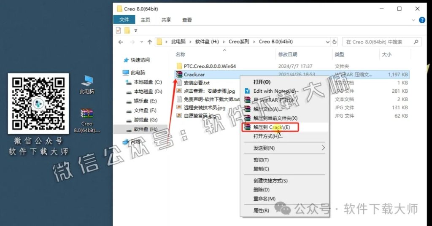Screen dimensions: 432x226
Task: Click the 远程安装技术员.jpg image icon
Action: [x=179, y=108]
